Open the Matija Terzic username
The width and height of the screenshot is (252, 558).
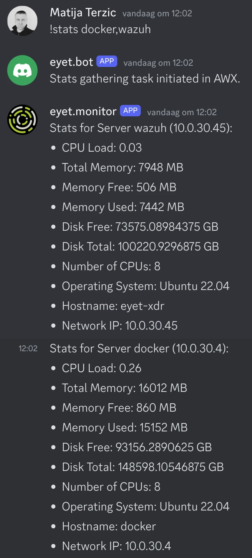click(83, 13)
